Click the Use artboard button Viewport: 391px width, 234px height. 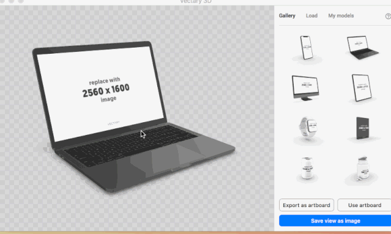(x=364, y=205)
